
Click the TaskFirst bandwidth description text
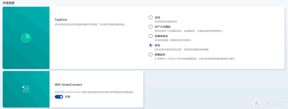(90, 24)
